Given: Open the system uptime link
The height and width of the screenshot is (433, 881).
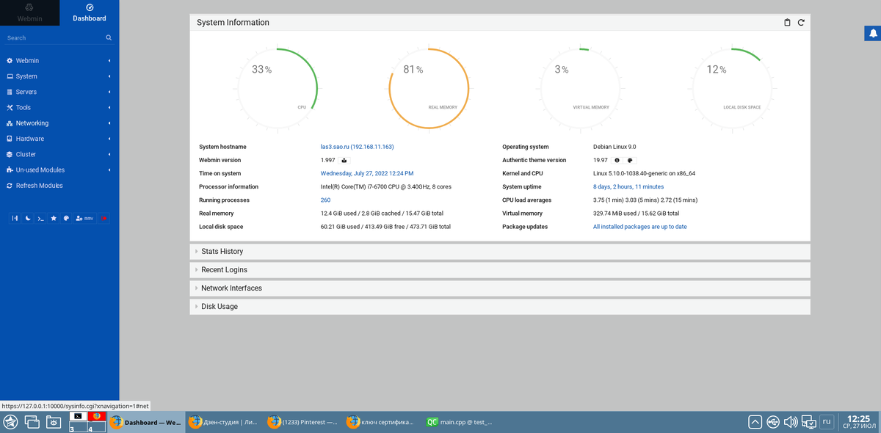Looking at the screenshot, I should 628,187.
